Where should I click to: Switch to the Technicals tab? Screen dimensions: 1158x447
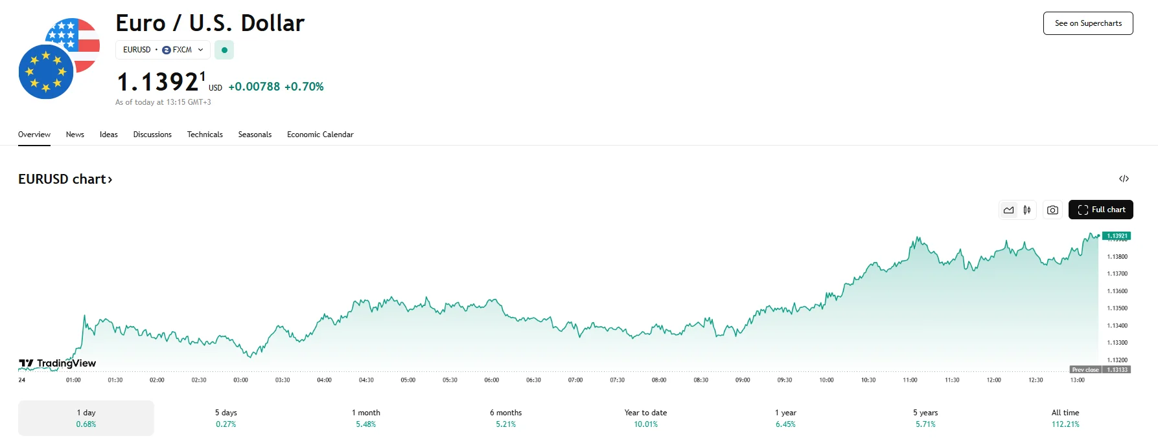[x=205, y=135]
